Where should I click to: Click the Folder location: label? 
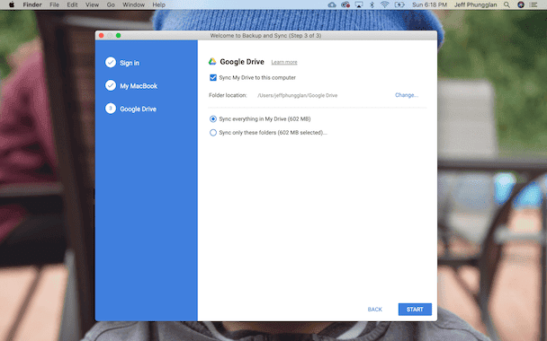coord(228,95)
